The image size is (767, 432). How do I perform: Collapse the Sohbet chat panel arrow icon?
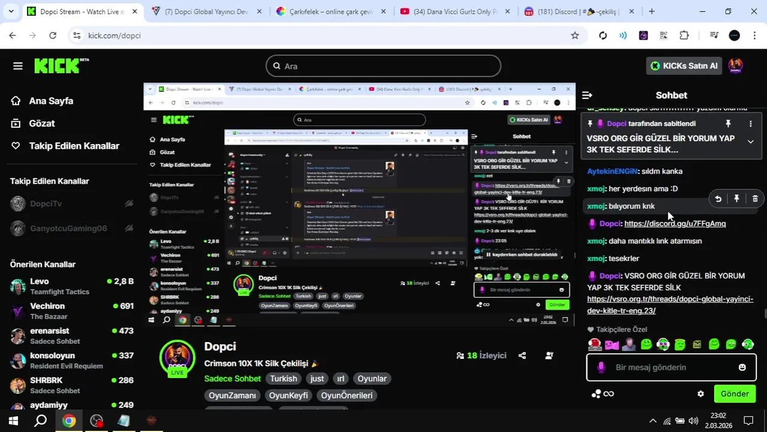click(x=587, y=95)
